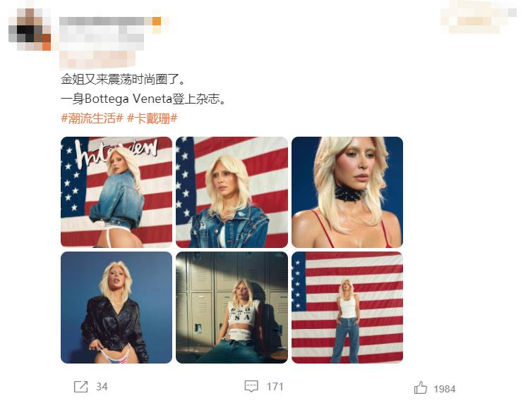Viewport: 528px width, 403px height.
Task: Click the orange badge beside the username
Action: pos(157,21)
